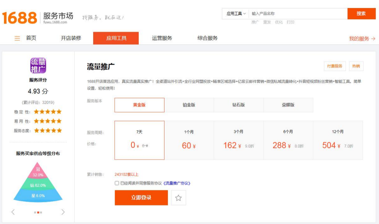The image size is (379, 224).
Task: Select the 钻石版 service version
Action: point(238,105)
